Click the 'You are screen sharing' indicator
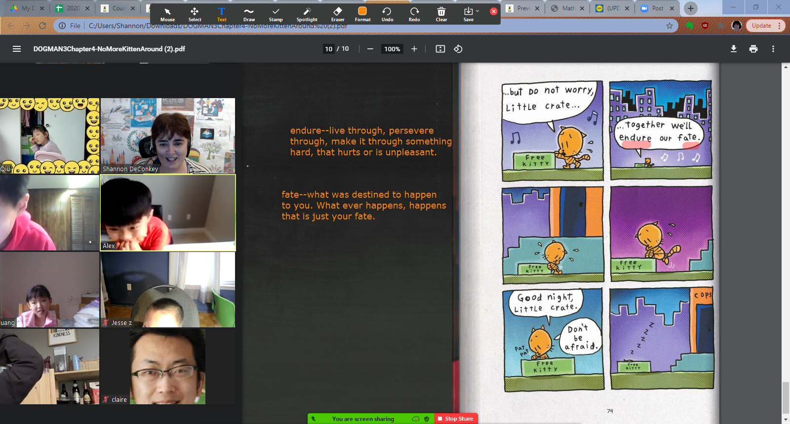Screen dimensions: 790x424 click(x=363, y=419)
